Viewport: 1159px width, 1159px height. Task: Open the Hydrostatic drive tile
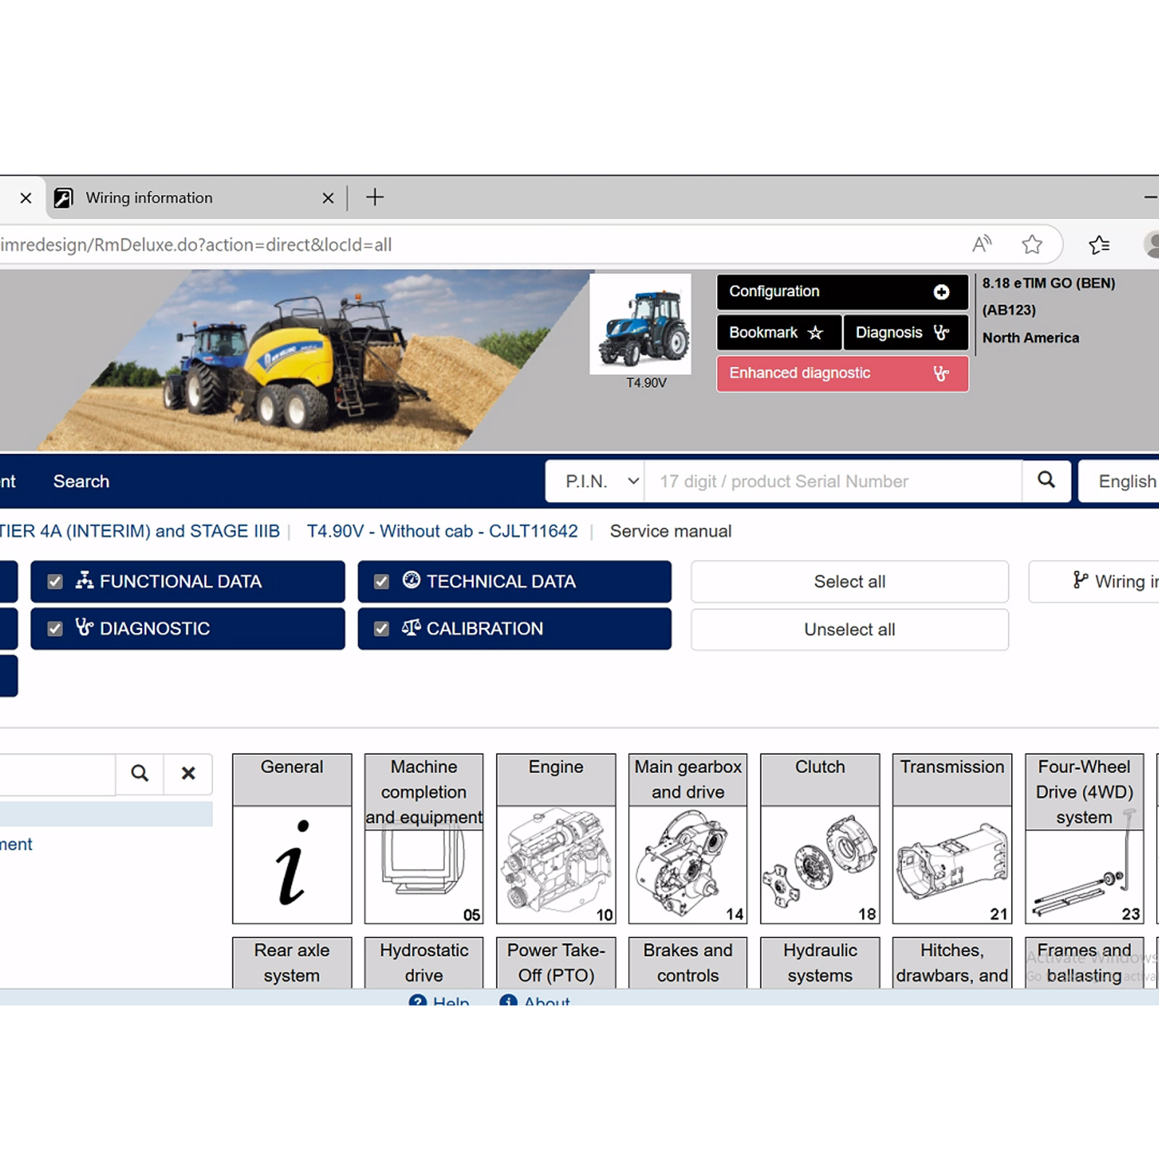(424, 963)
